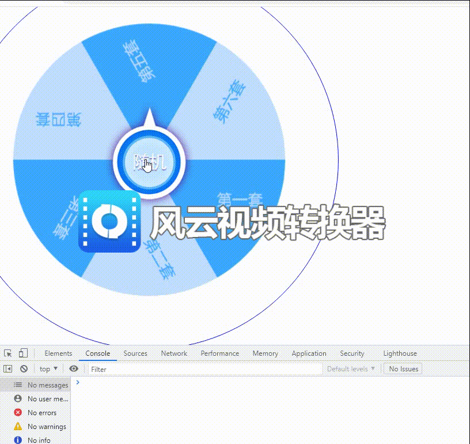Click the user messages person icon
This screenshot has width=470, height=444.
click(18, 398)
